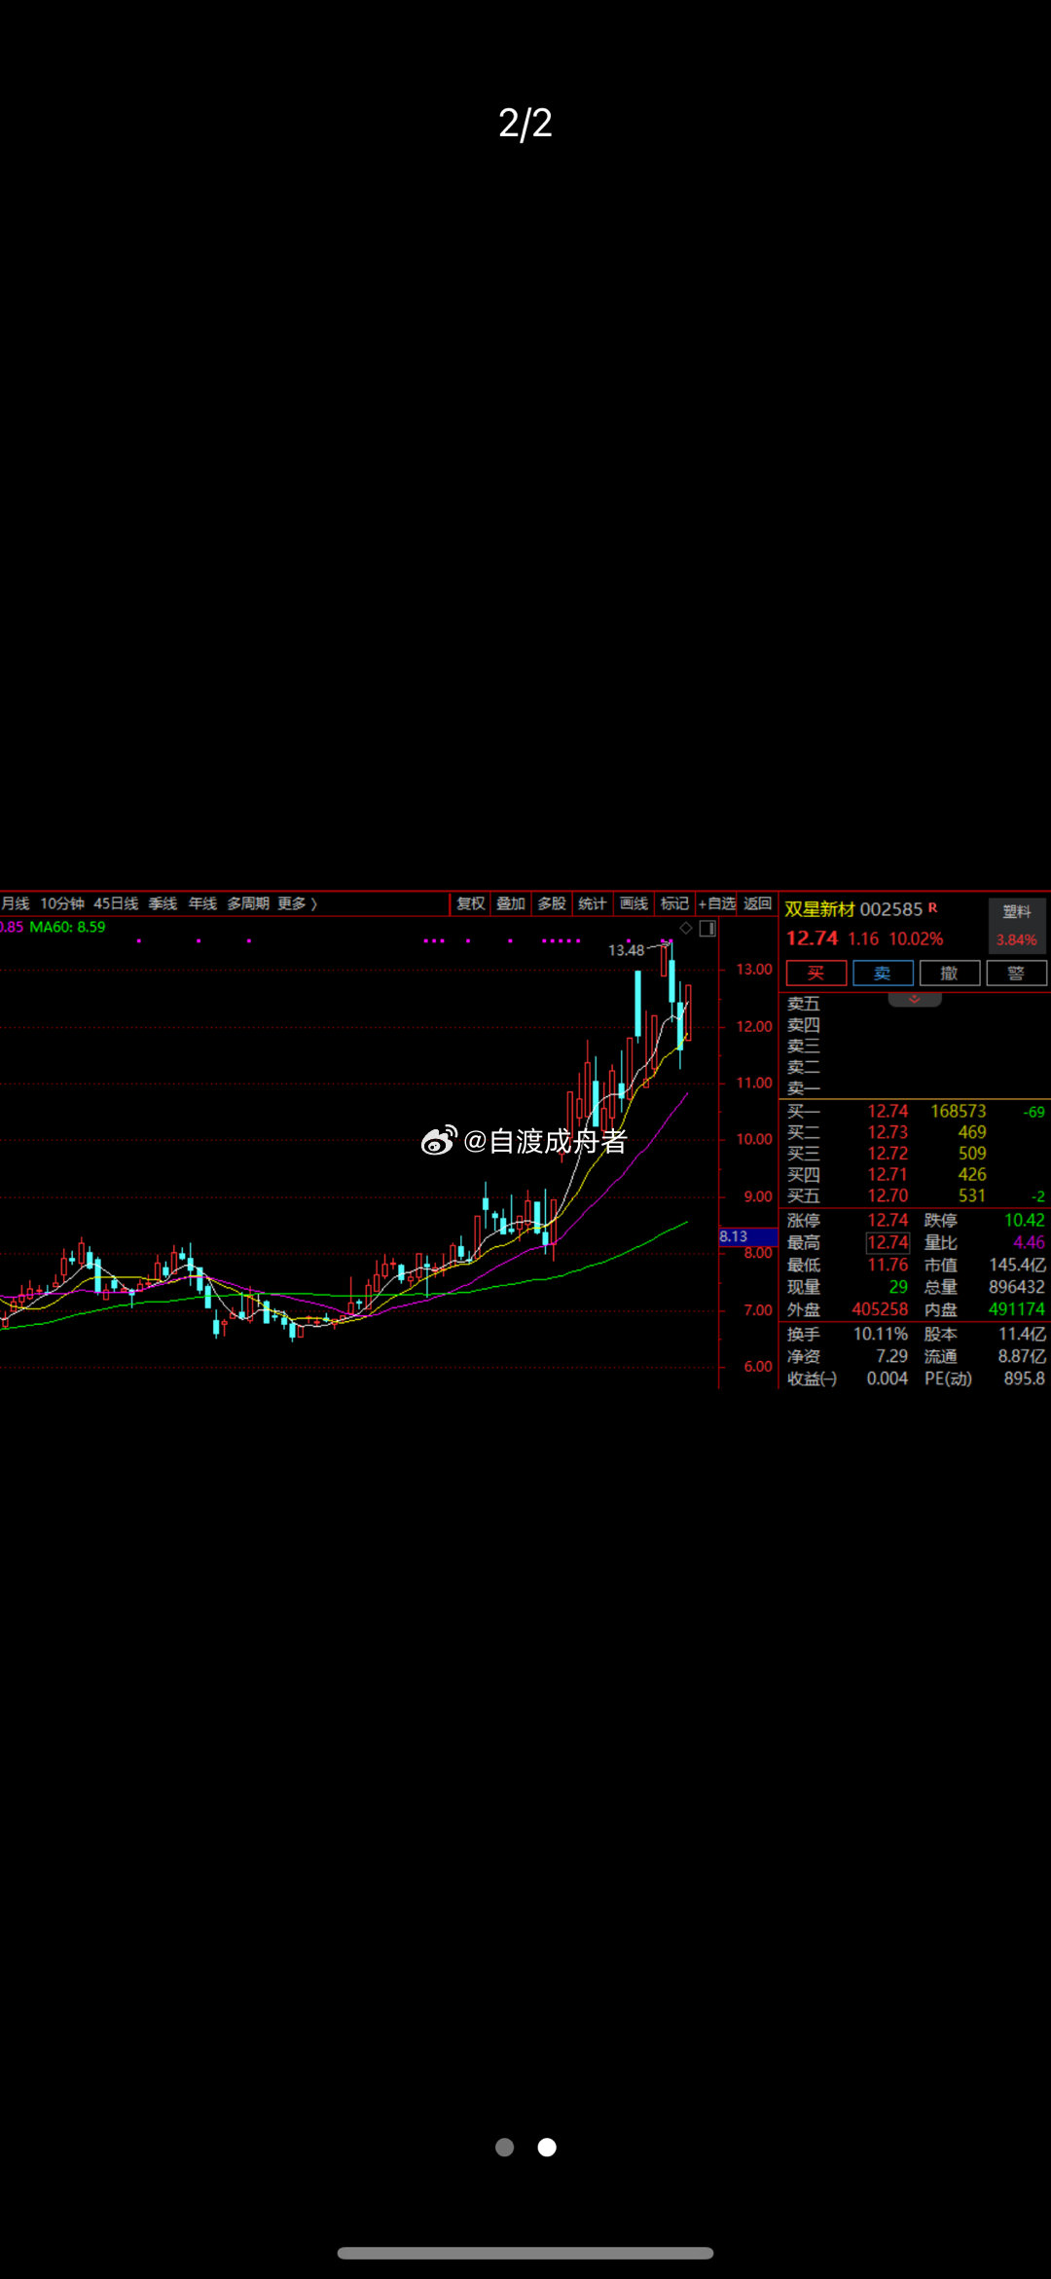
Task: Expand the sell order book chevron
Action: 915,999
